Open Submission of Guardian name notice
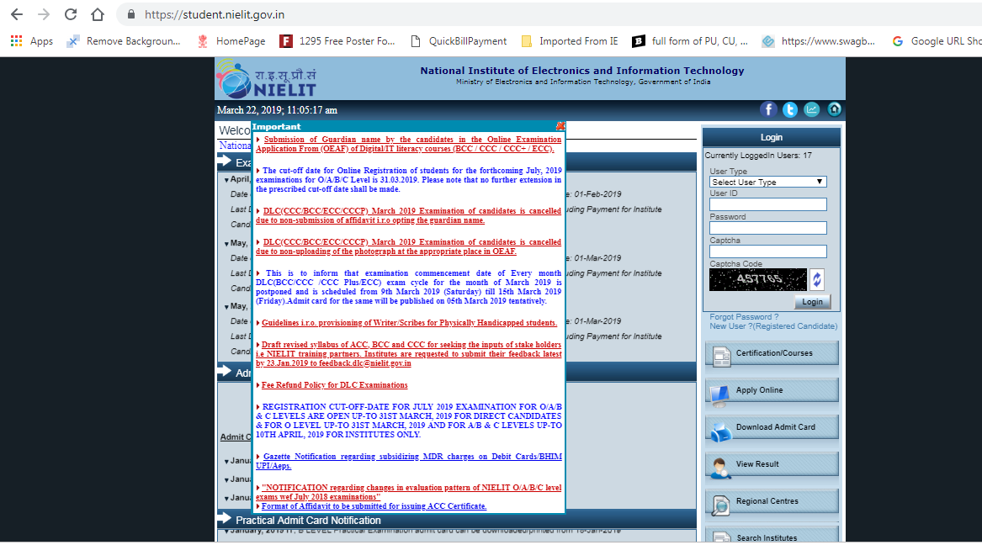 tap(408, 144)
